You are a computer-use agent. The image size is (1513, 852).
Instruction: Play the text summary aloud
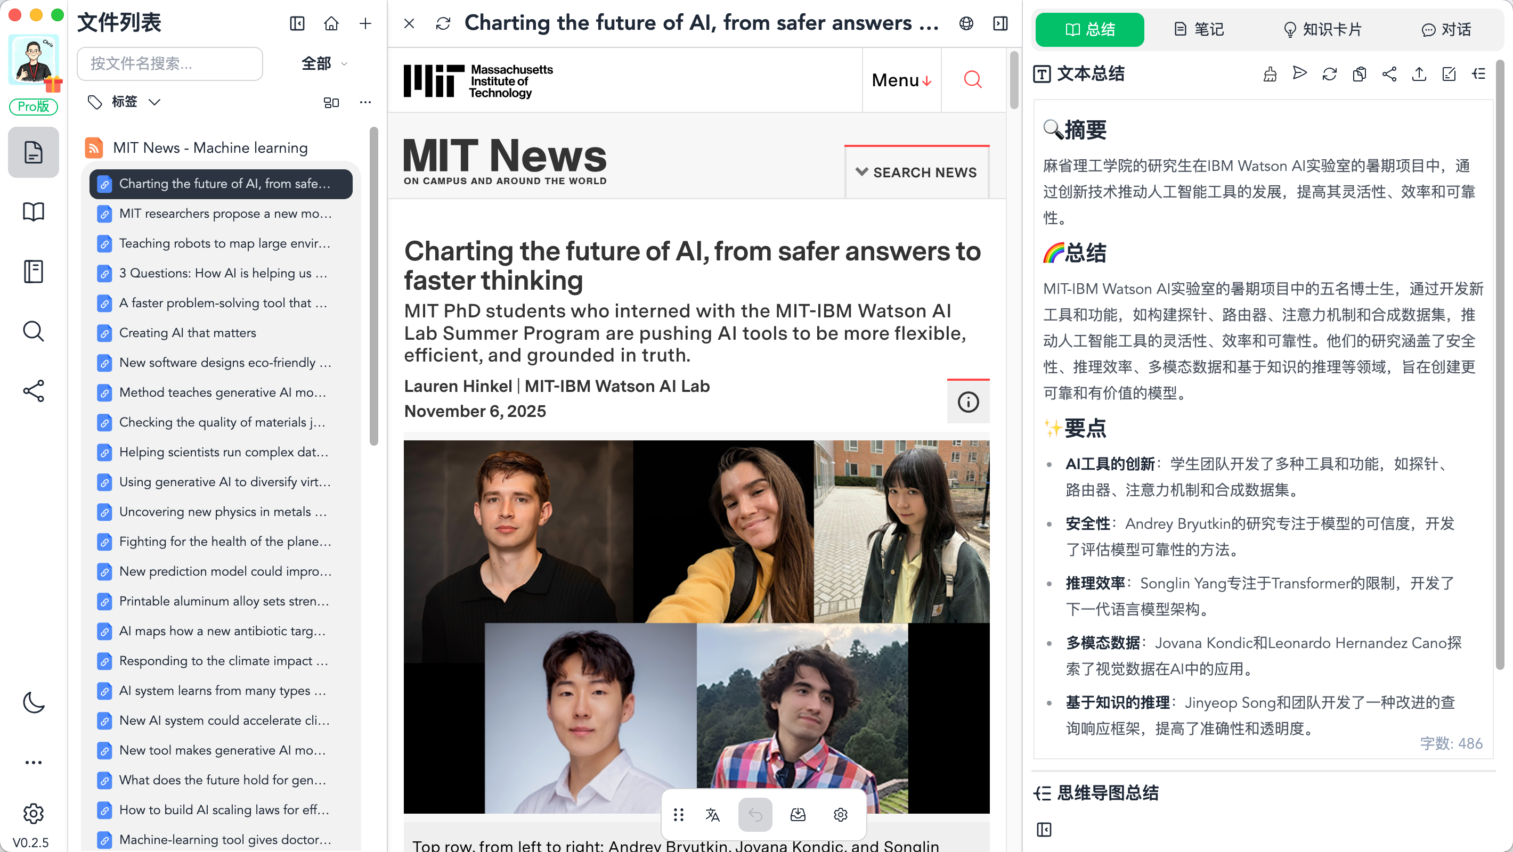pos(1300,73)
